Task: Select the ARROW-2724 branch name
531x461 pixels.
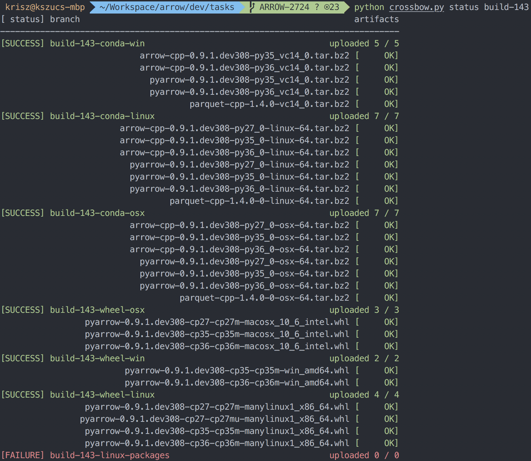Action: point(284,7)
